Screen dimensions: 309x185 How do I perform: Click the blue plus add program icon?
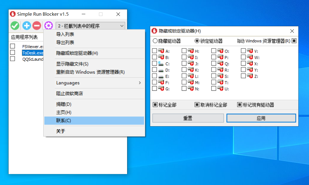point(27,26)
